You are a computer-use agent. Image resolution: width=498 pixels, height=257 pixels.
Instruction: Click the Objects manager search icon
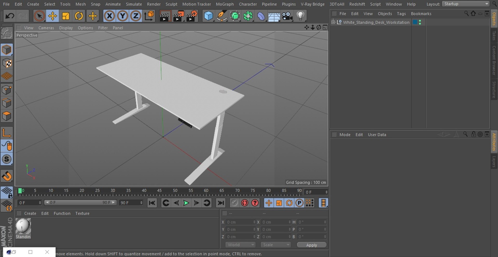tap(466, 13)
